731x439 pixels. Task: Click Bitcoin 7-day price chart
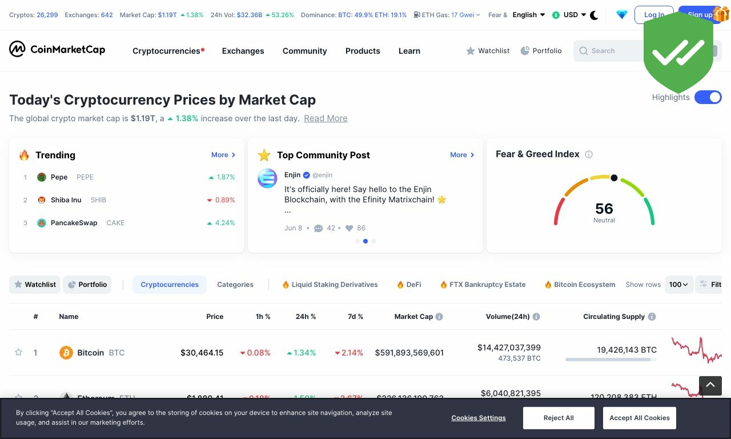pyautogui.click(x=697, y=351)
